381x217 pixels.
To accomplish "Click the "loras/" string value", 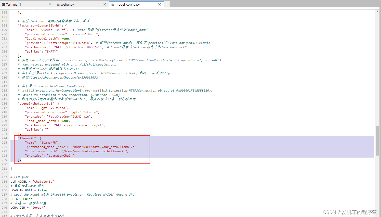I will [x=38, y=208].
